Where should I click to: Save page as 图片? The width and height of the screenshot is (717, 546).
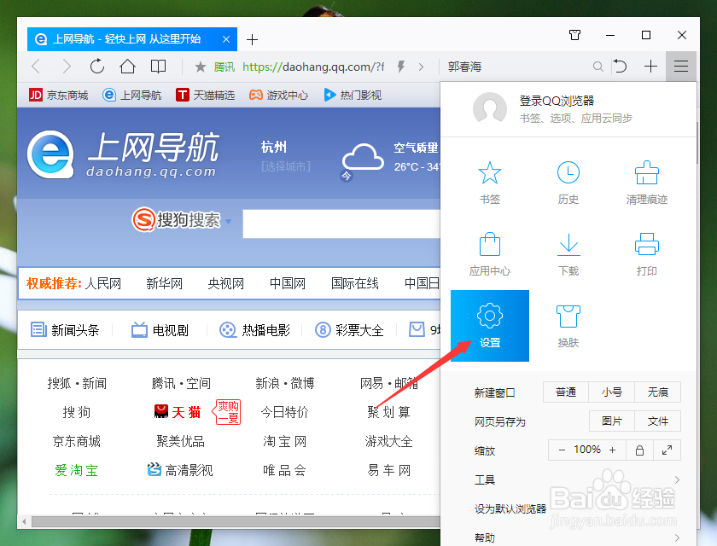click(612, 421)
